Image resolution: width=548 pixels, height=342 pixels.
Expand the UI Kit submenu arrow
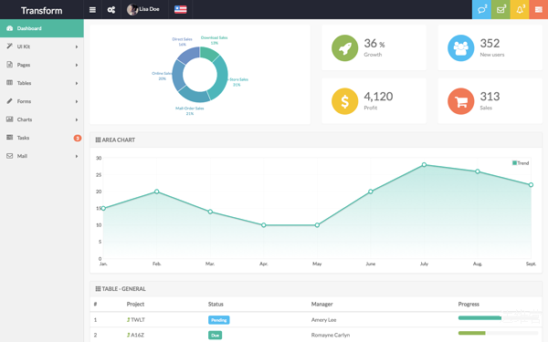point(77,47)
